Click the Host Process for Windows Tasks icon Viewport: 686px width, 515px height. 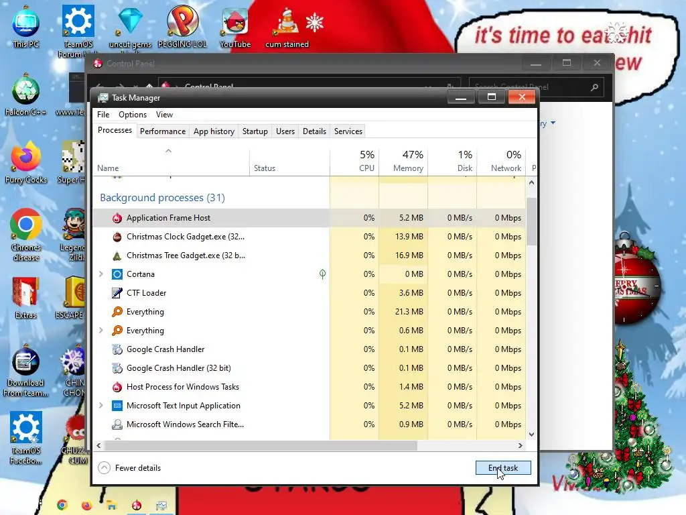[x=117, y=387]
